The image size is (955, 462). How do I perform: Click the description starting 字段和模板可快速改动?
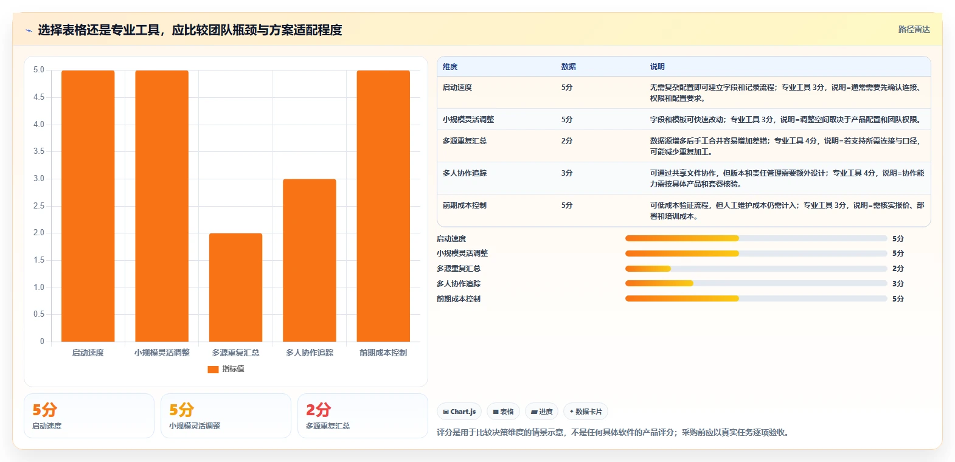(x=785, y=120)
